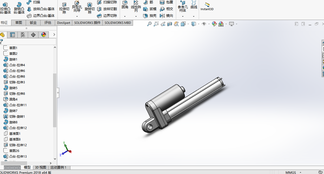324x174 pixels.
Task: Open dropdown arrow under 圆角
Action: point(125,16)
